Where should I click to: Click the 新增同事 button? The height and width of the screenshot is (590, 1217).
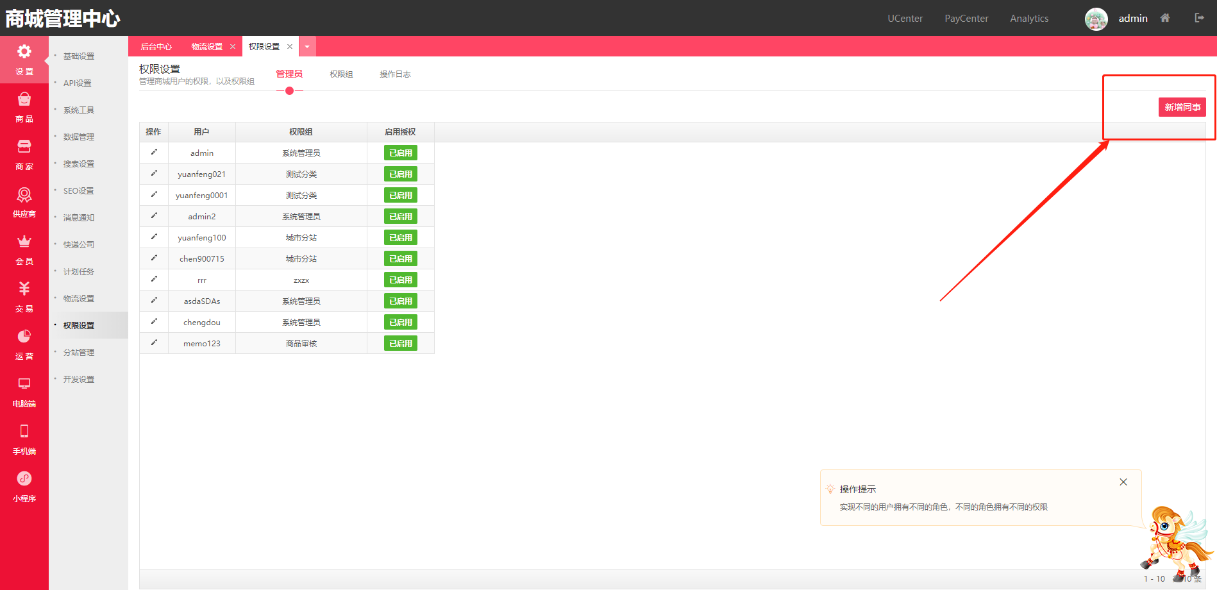[x=1182, y=107]
